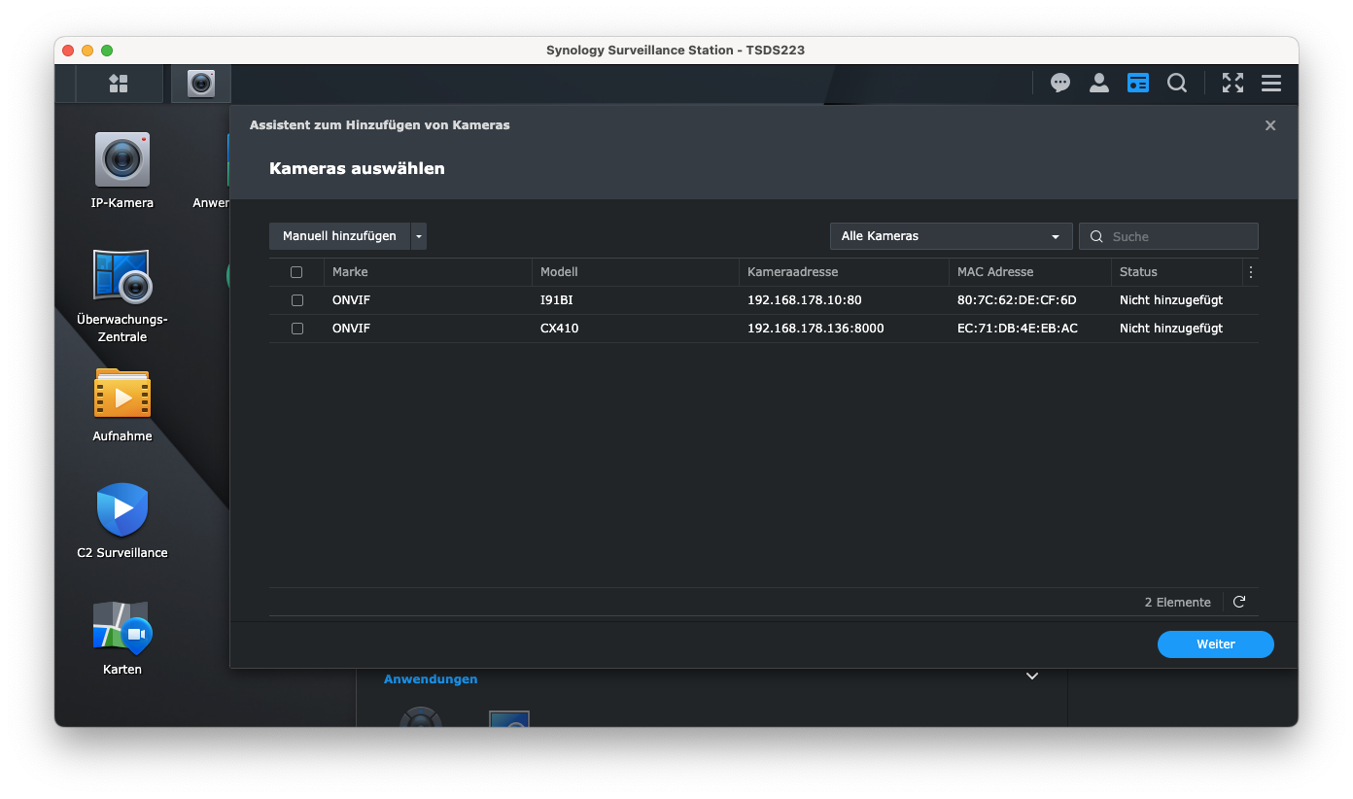This screenshot has height=799, width=1353.
Task: Click the main menu grid icon
Action: (119, 84)
